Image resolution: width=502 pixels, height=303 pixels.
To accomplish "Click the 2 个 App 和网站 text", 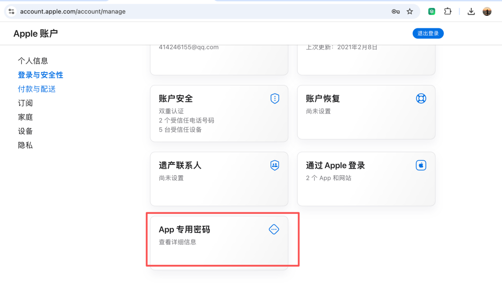I will (x=329, y=178).
